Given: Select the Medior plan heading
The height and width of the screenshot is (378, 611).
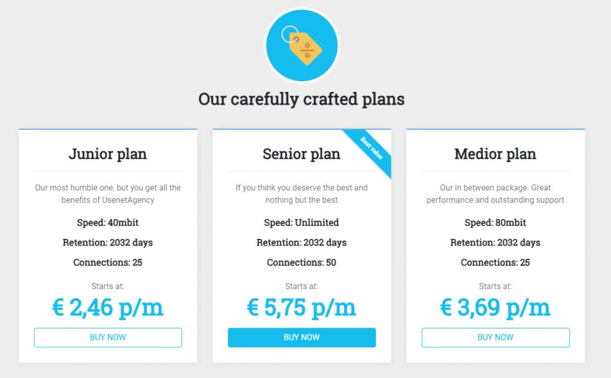Looking at the screenshot, I should point(495,153).
